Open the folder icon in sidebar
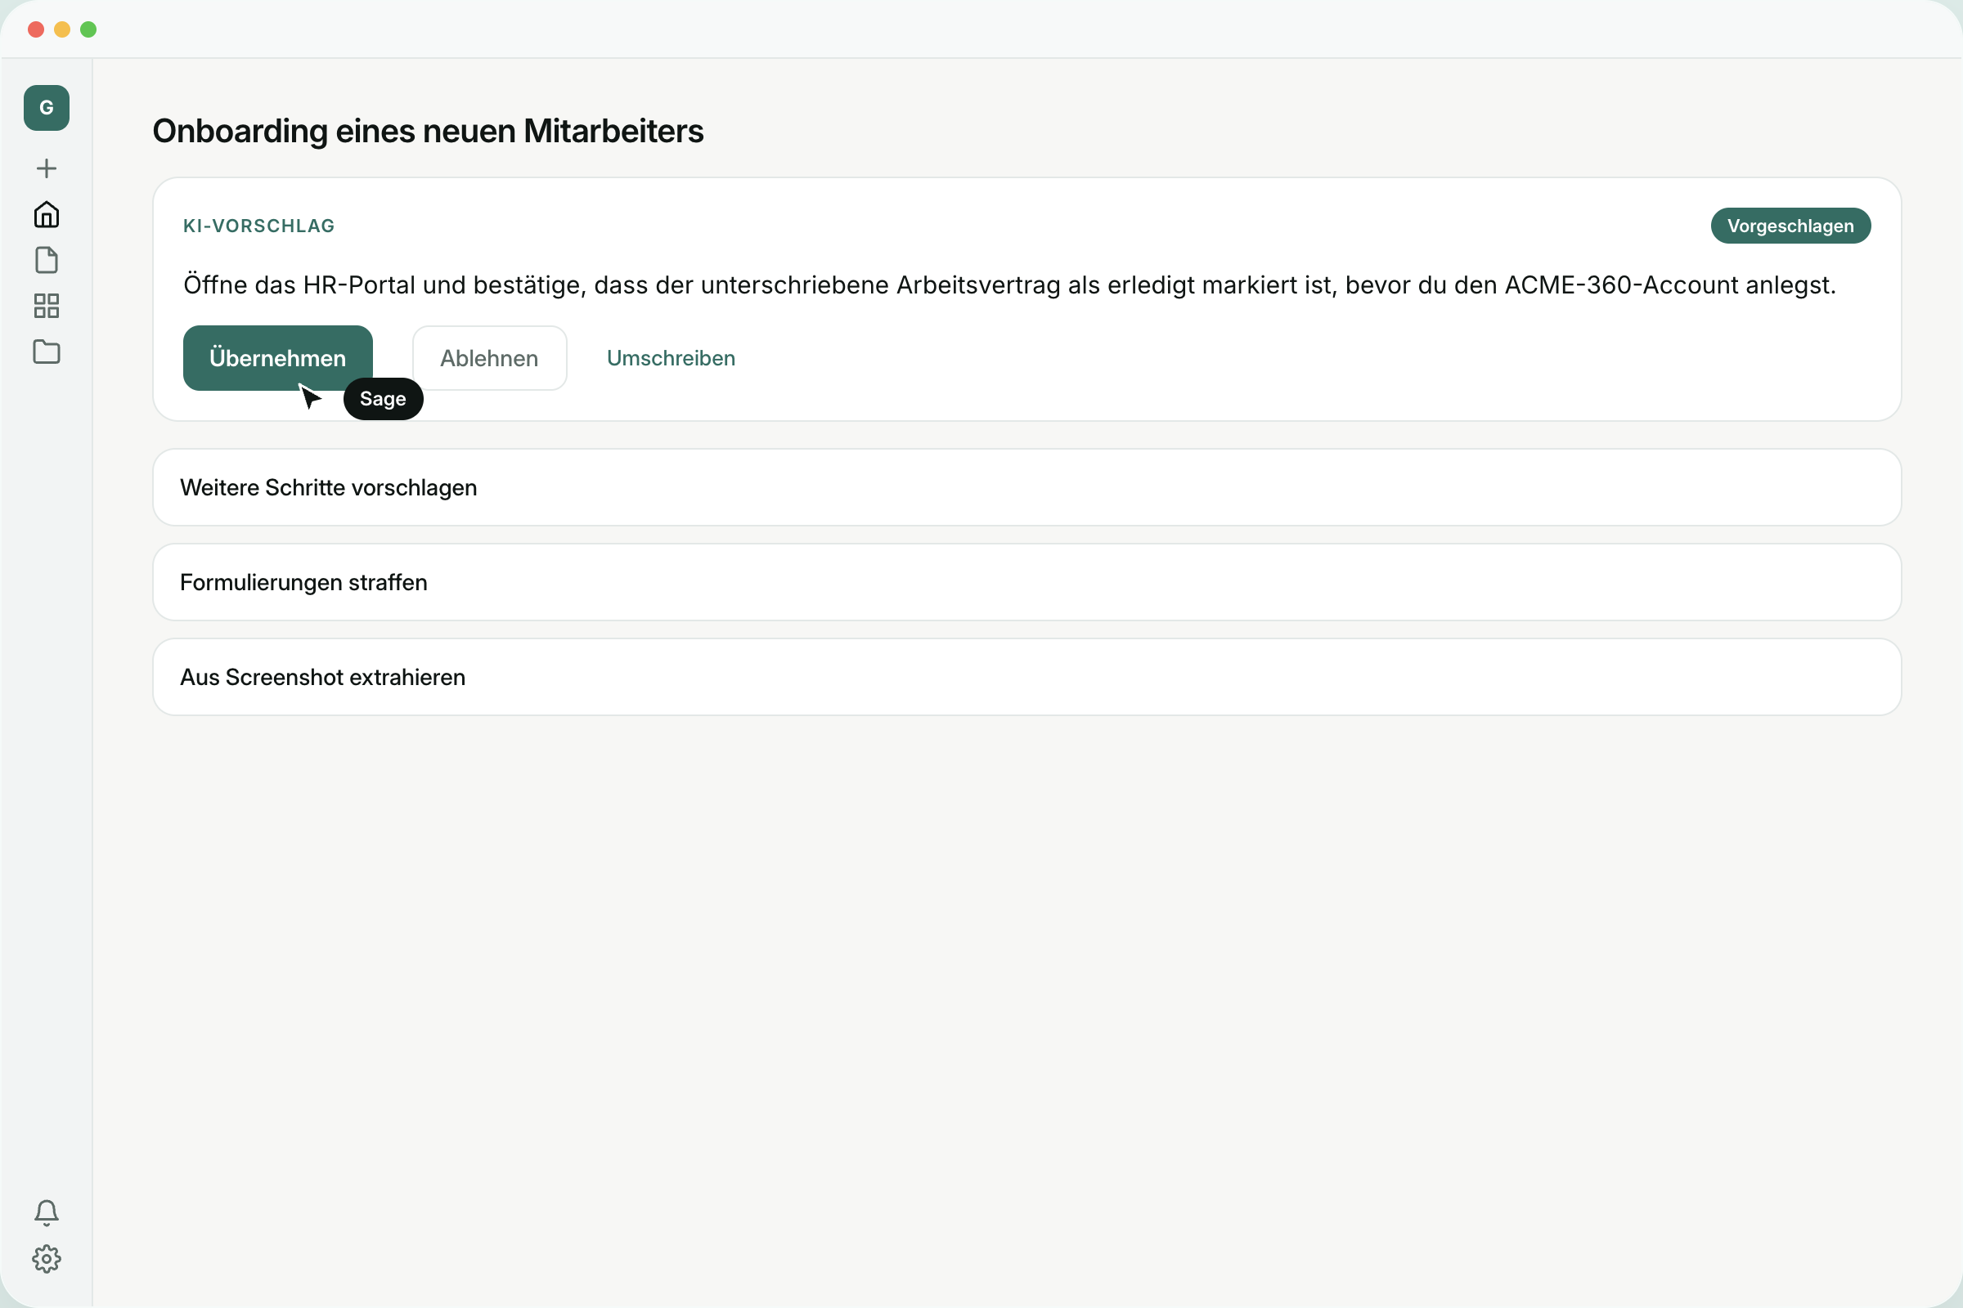The image size is (1963, 1308). 47,352
